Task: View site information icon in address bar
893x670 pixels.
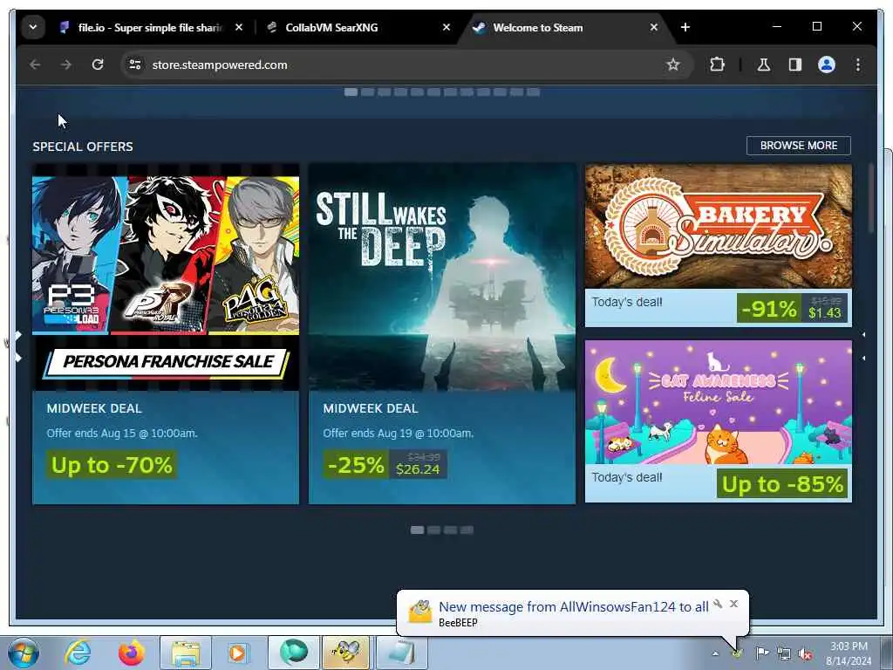Action: (x=135, y=65)
